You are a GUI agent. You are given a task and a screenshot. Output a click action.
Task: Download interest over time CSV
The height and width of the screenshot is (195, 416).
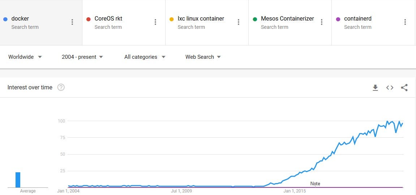(x=375, y=88)
